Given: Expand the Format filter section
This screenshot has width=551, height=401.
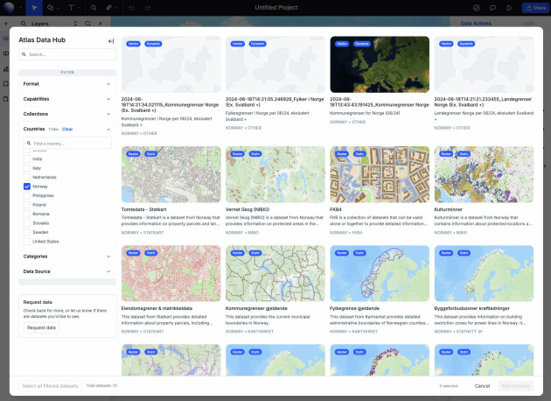Looking at the screenshot, I should 67,84.
